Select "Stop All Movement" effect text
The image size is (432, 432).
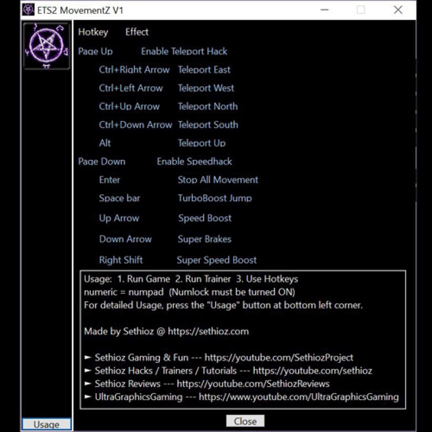218,180
